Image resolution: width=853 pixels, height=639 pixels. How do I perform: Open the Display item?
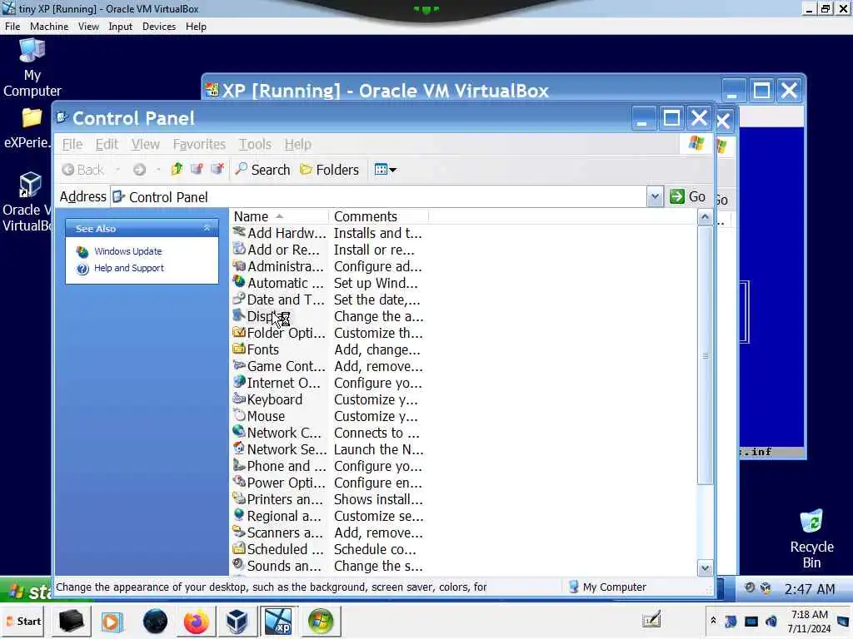coord(261,316)
